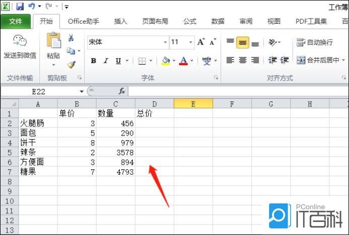Toggle Align Text Right
The width and height of the screenshot is (349, 235).
[x=255, y=60]
